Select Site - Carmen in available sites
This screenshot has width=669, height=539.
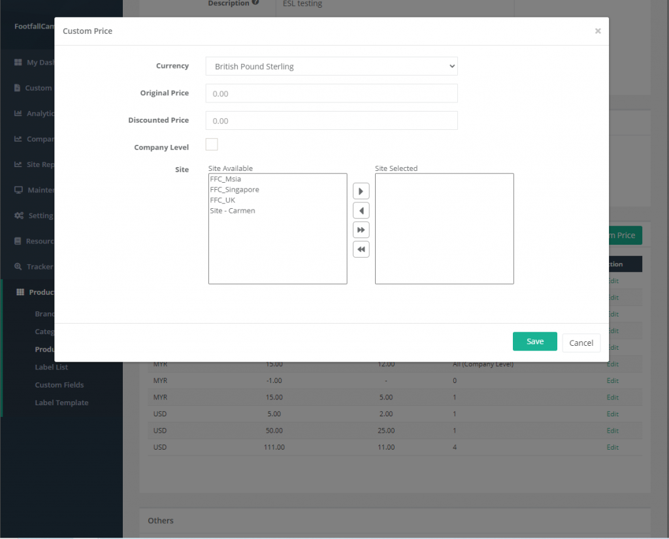coord(233,211)
